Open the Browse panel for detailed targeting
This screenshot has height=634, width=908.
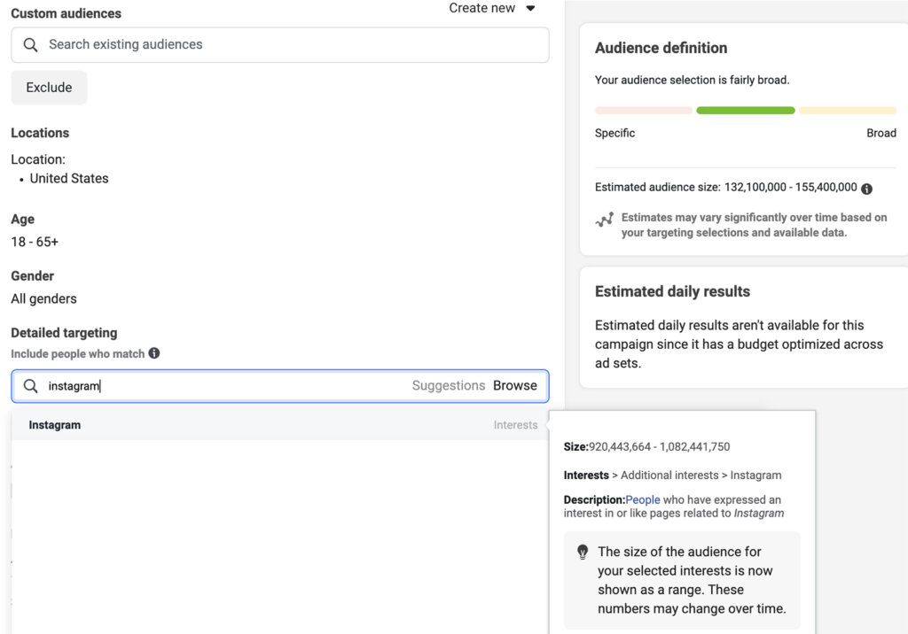[x=517, y=385]
